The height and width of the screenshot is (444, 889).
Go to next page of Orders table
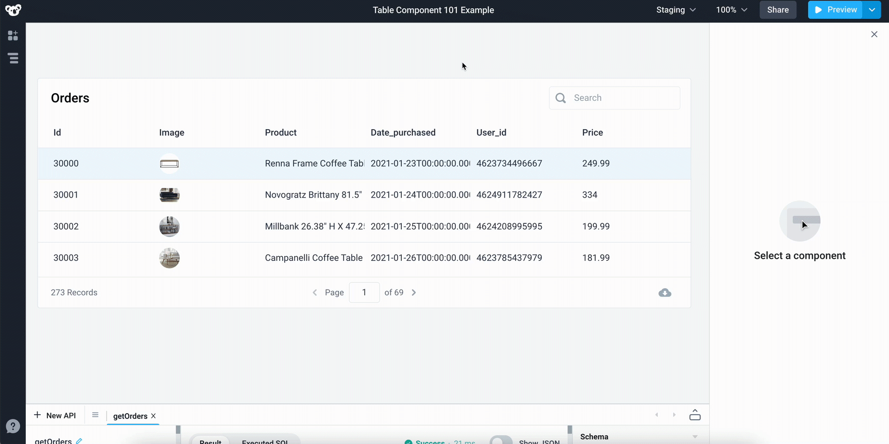(414, 293)
